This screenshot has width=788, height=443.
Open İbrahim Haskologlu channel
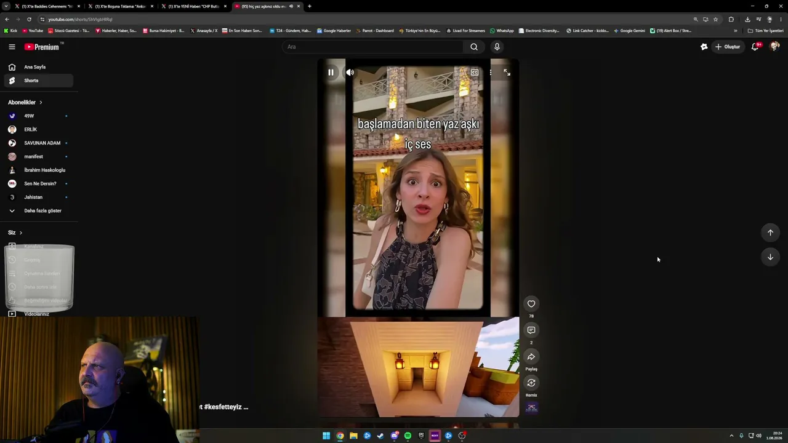pos(39,170)
